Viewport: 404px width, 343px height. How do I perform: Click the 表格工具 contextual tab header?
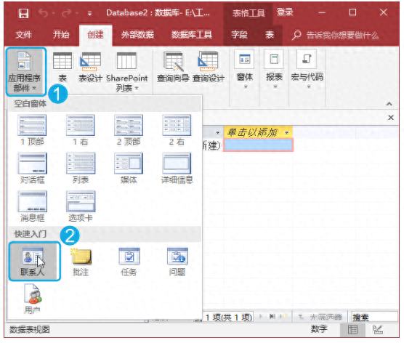click(x=249, y=13)
